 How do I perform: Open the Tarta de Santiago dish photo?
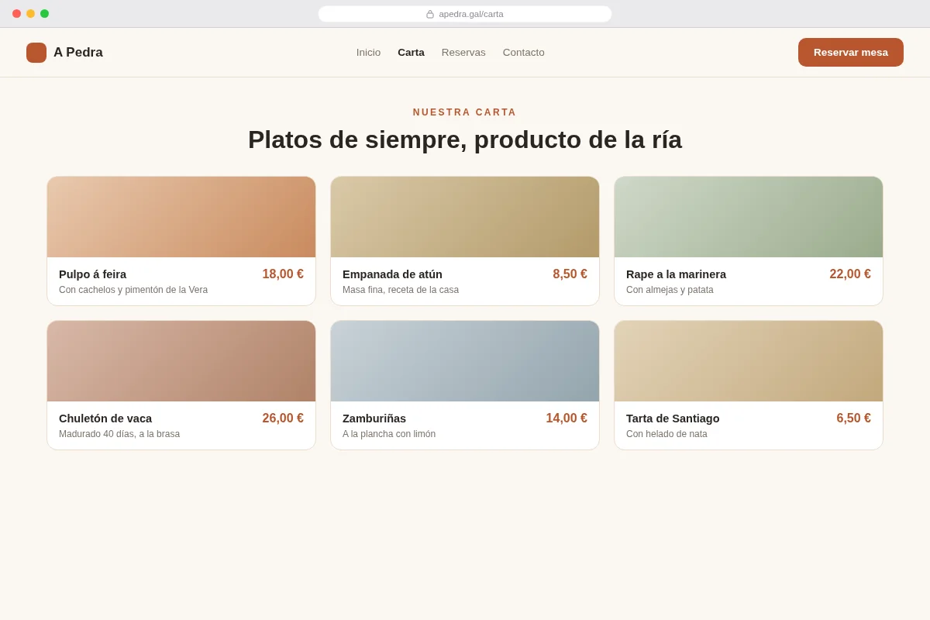[x=749, y=361]
